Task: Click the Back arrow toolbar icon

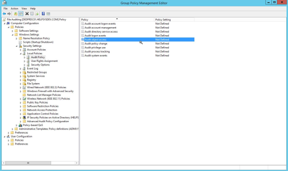Action: (4, 14)
